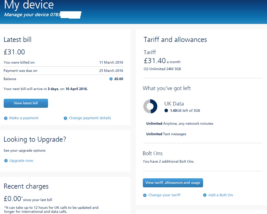Click the UK Data donut usage chart
The width and height of the screenshot is (267, 214).
point(150,106)
